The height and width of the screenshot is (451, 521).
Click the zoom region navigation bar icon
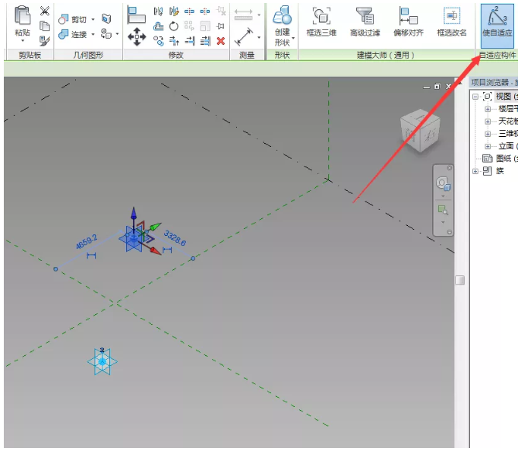[x=442, y=210]
